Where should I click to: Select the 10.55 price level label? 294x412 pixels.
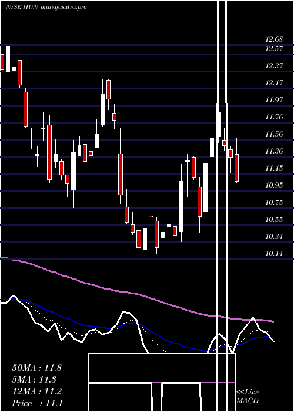click(x=275, y=220)
